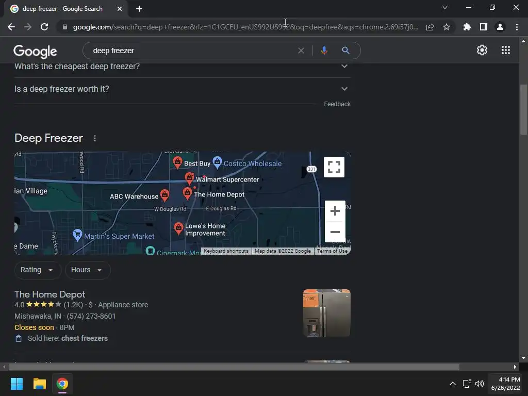Toggle the Chrome side panel icon
Image resolution: width=528 pixels, height=396 pixels.
click(484, 27)
